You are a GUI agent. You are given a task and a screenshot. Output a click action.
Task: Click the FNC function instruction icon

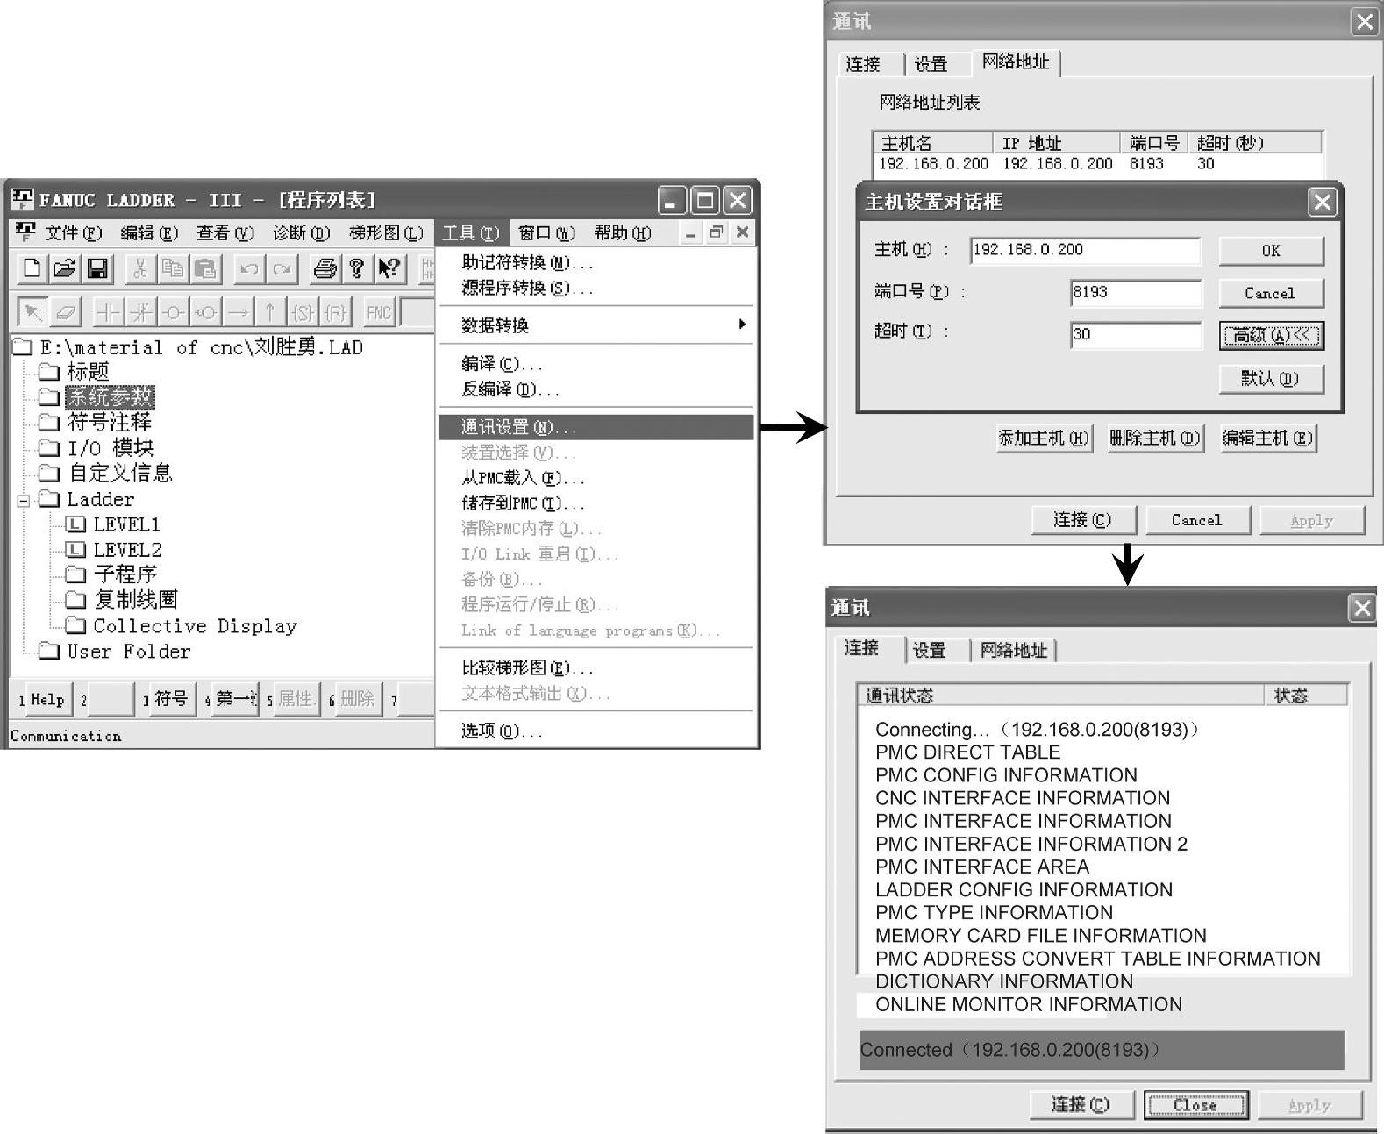pos(378,312)
